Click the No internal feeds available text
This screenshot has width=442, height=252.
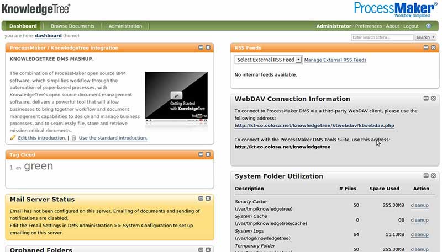point(266,75)
